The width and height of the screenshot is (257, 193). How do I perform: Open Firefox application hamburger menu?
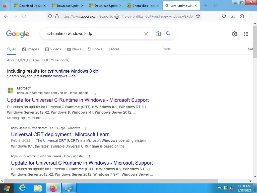(251, 16)
